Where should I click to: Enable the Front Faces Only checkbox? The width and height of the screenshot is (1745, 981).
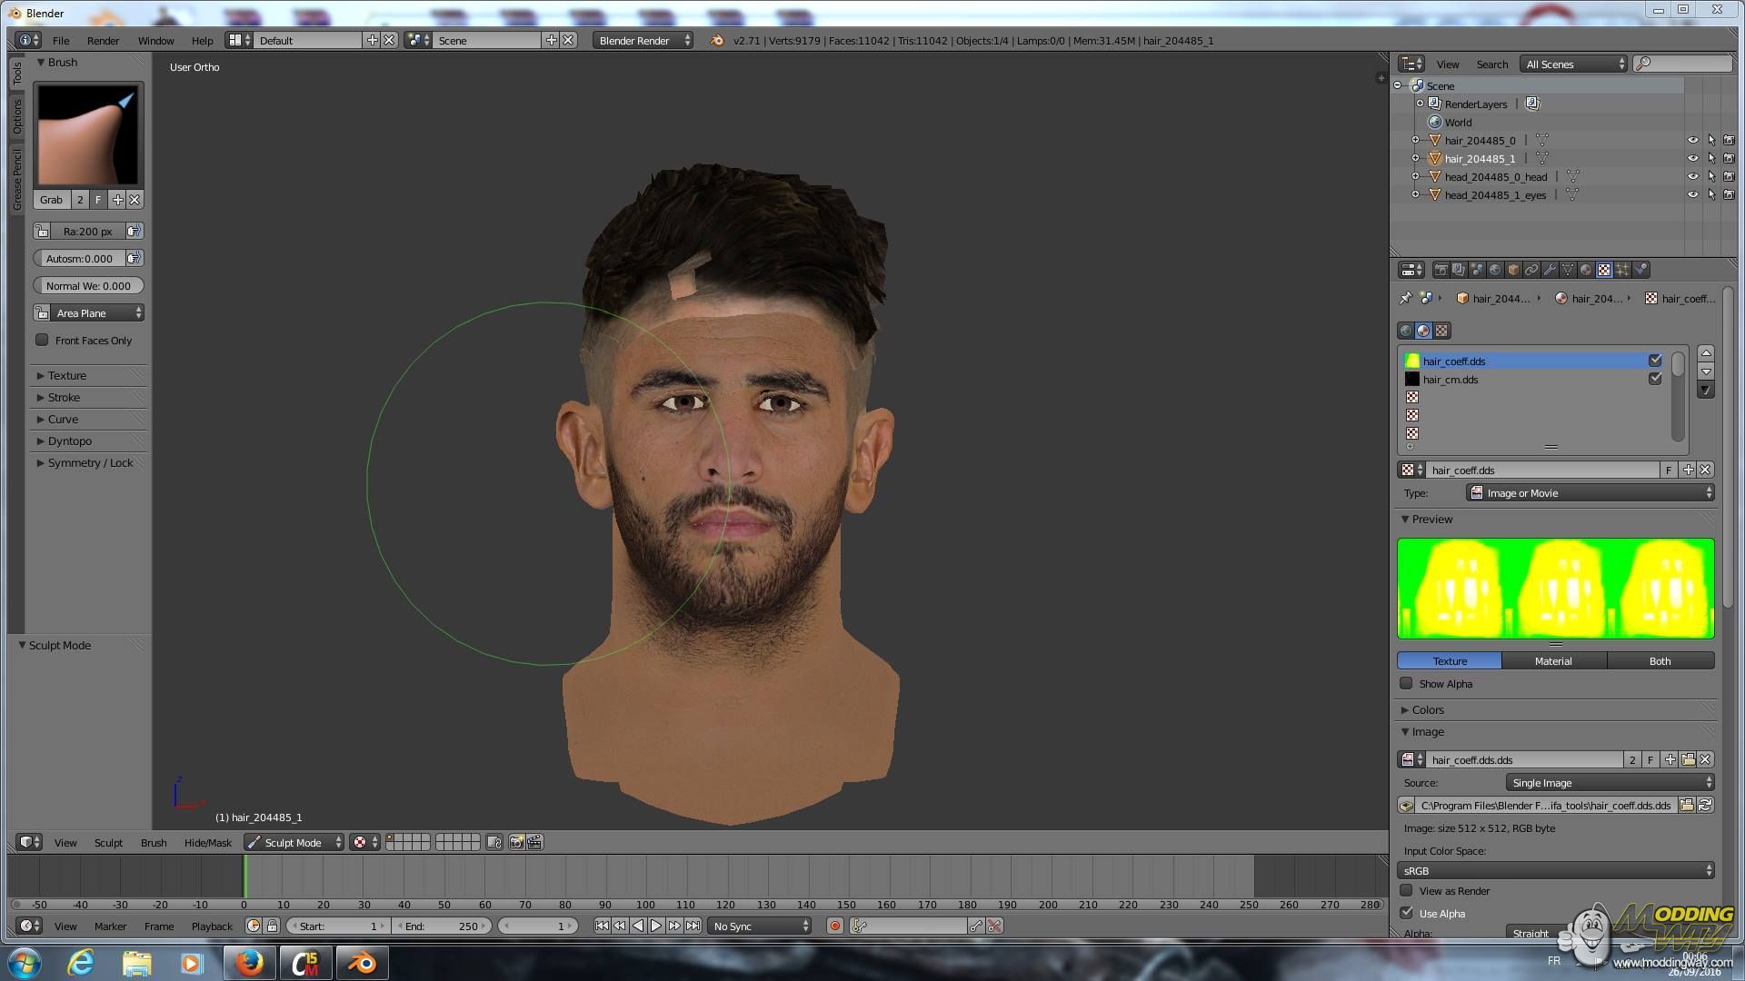tap(42, 340)
